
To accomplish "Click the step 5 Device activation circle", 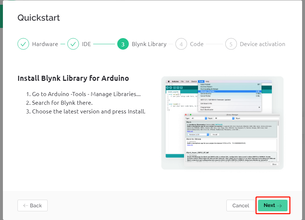I will (231, 44).
